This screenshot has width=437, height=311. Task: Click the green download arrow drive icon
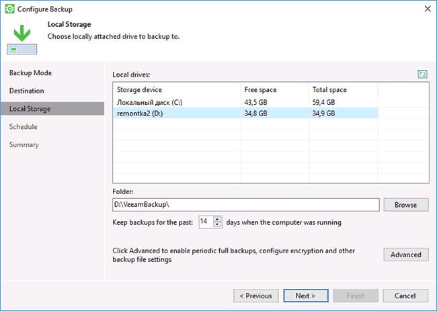[x=22, y=40]
